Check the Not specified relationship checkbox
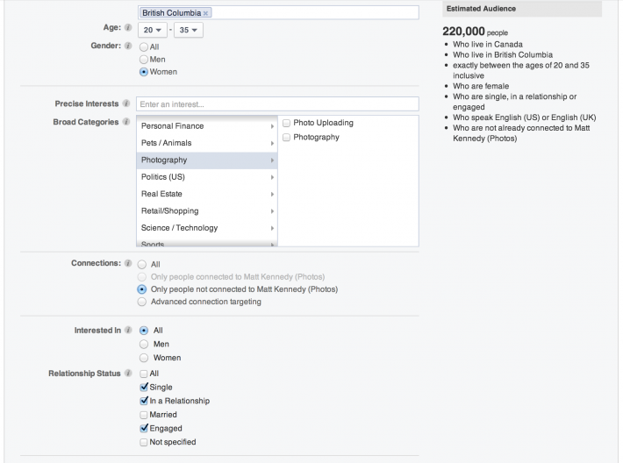The image size is (623, 463). [x=143, y=442]
